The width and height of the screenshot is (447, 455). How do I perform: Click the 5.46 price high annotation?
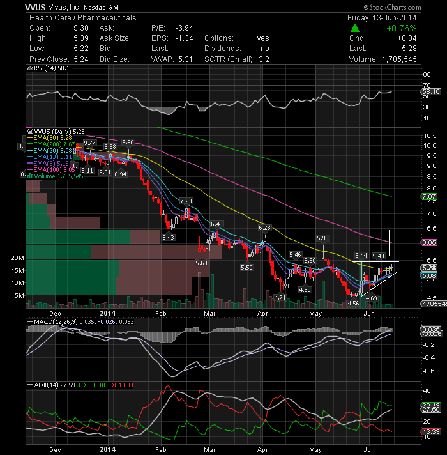coord(295,255)
